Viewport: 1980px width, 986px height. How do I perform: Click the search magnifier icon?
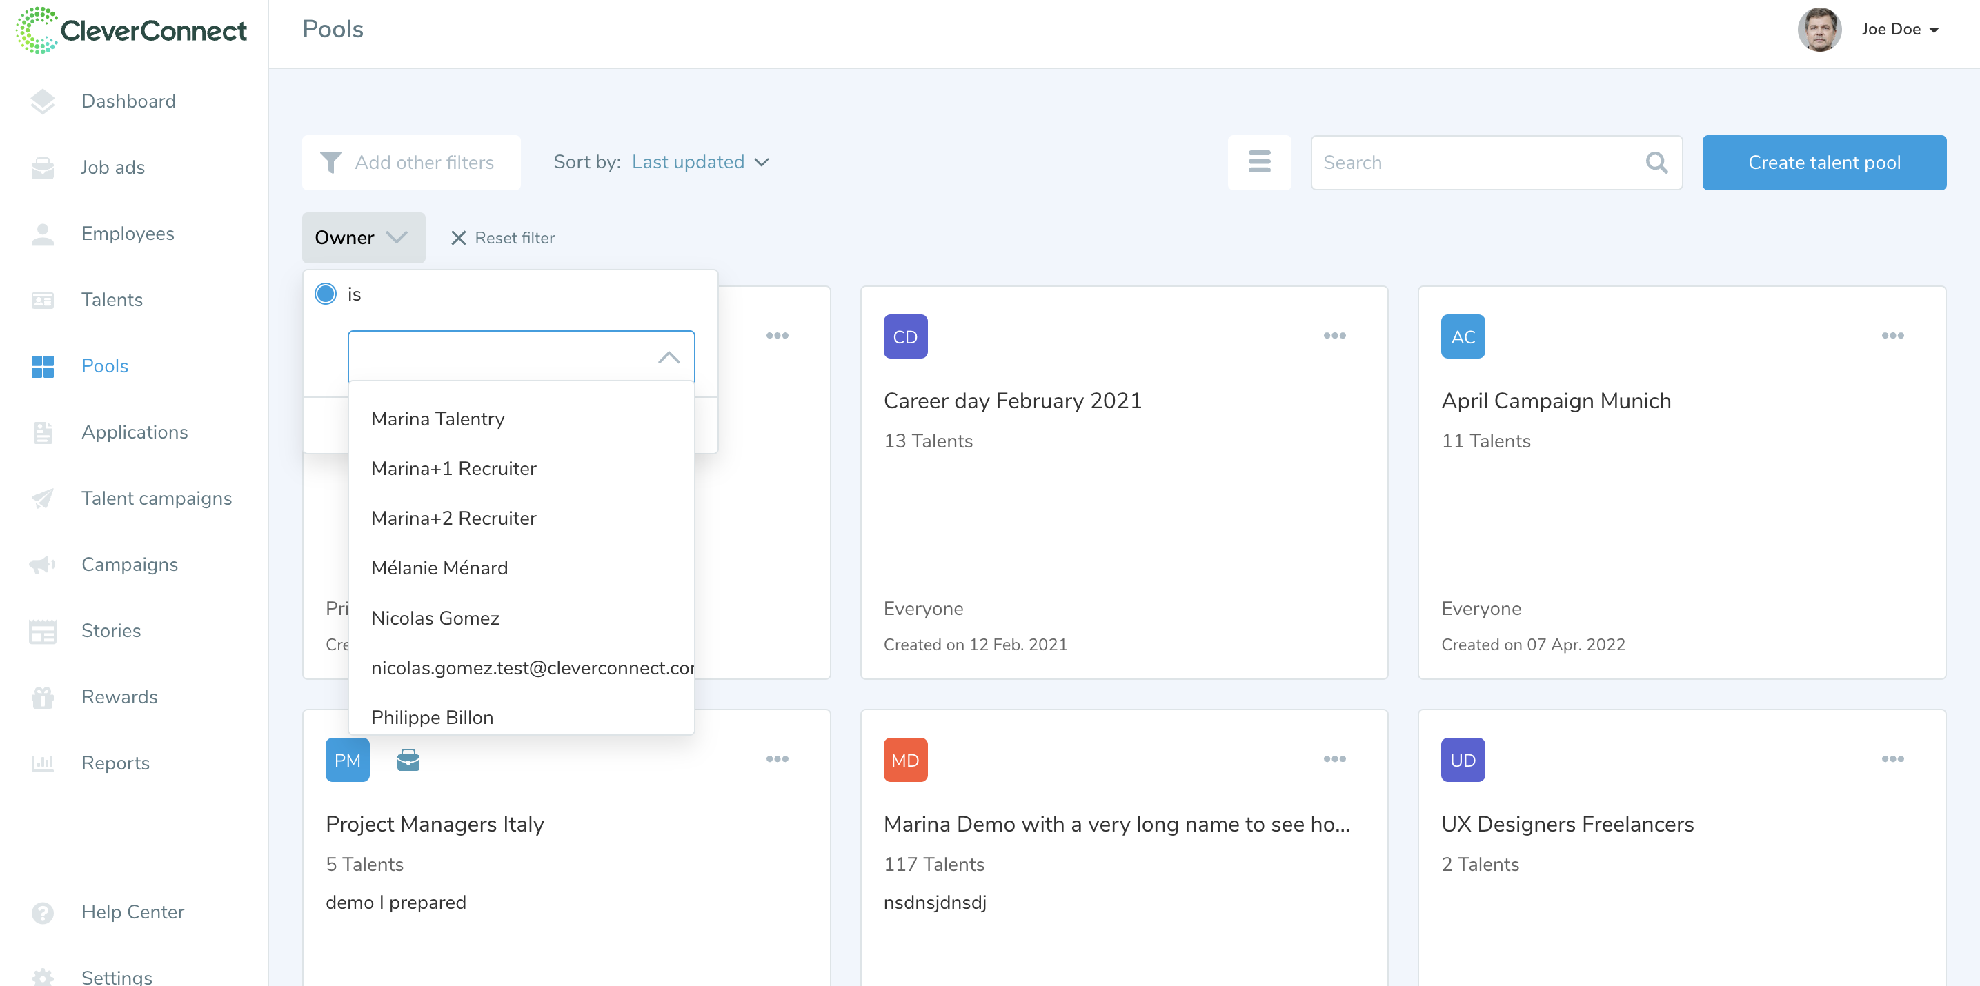(1656, 162)
